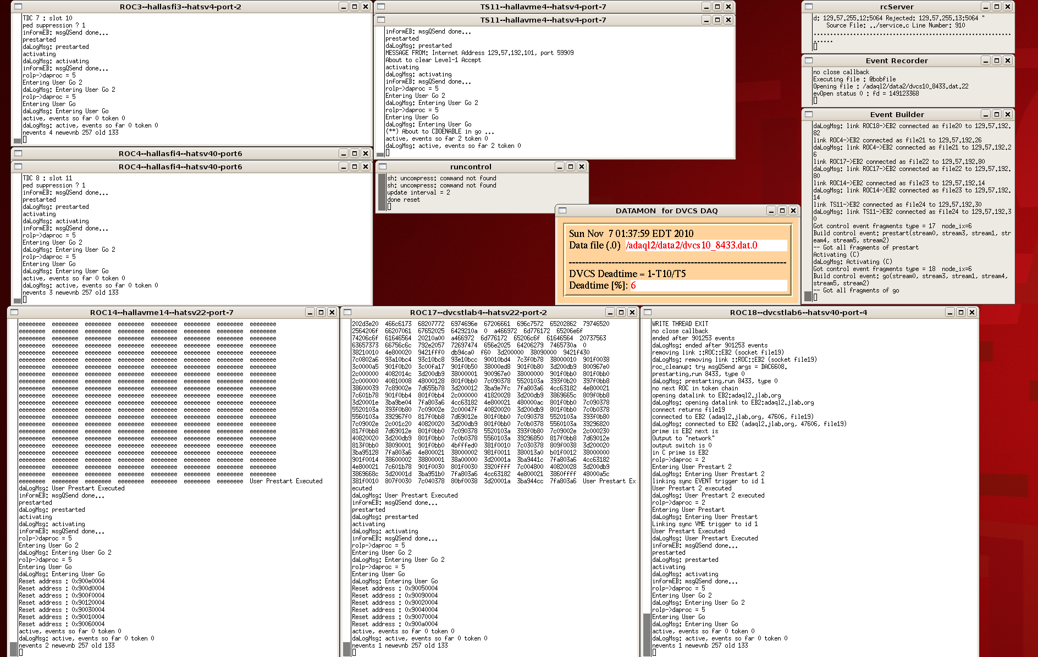Open window menu of front TS11--hallavme4 window
1038x657 pixels.
[381, 20]
